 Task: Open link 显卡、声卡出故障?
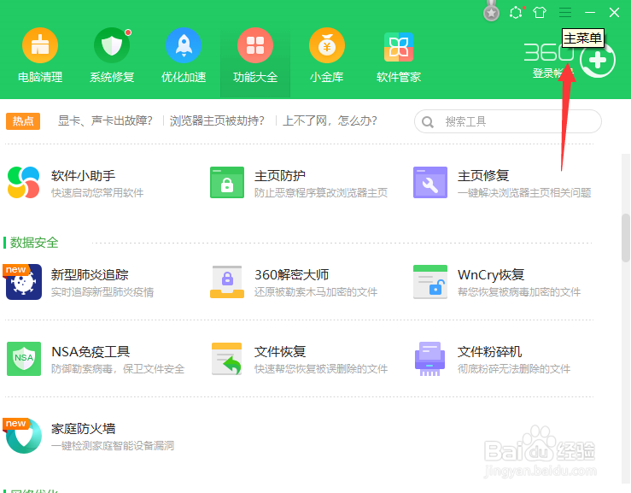pyautogui.click(x=105, y=120)
